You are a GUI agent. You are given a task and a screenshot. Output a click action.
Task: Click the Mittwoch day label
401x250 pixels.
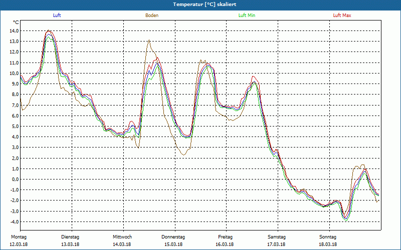point(122,237)
